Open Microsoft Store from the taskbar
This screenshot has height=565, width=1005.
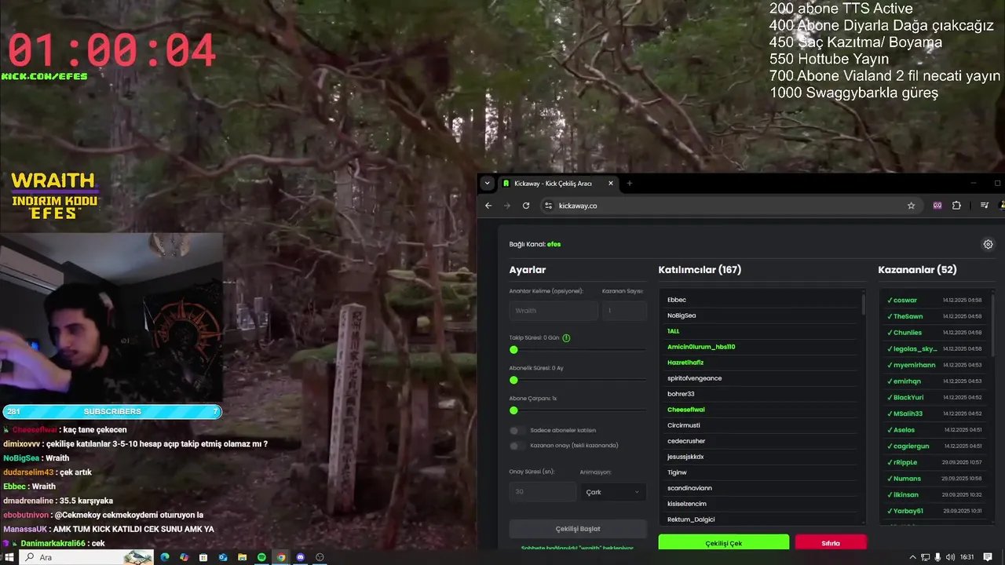pos(203,557)
